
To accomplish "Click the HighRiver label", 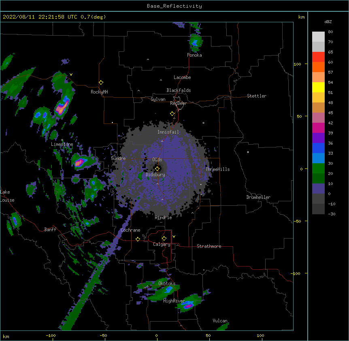I will click(x=174, y=301).
